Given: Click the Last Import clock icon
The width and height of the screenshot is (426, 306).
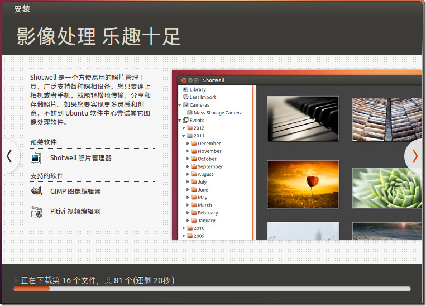Looking at the screenshot, I should point(185,97).
